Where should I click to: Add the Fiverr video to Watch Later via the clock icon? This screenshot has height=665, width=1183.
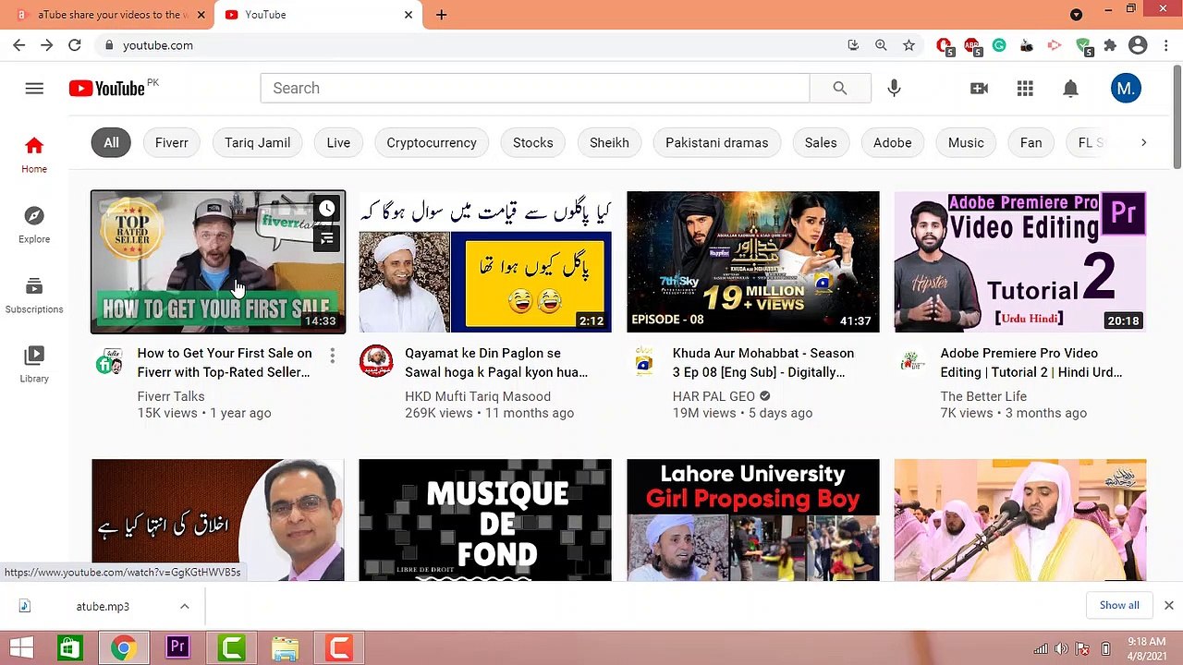[327, 209]
